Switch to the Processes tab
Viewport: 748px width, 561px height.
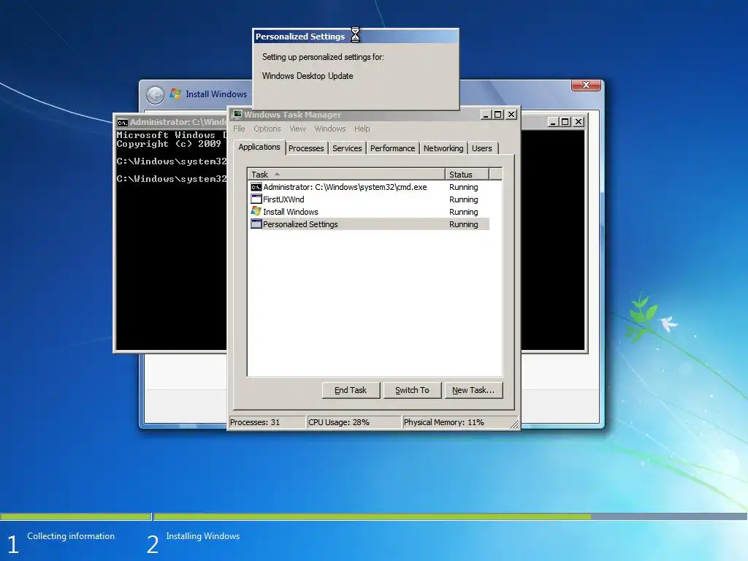pos(306,148)
